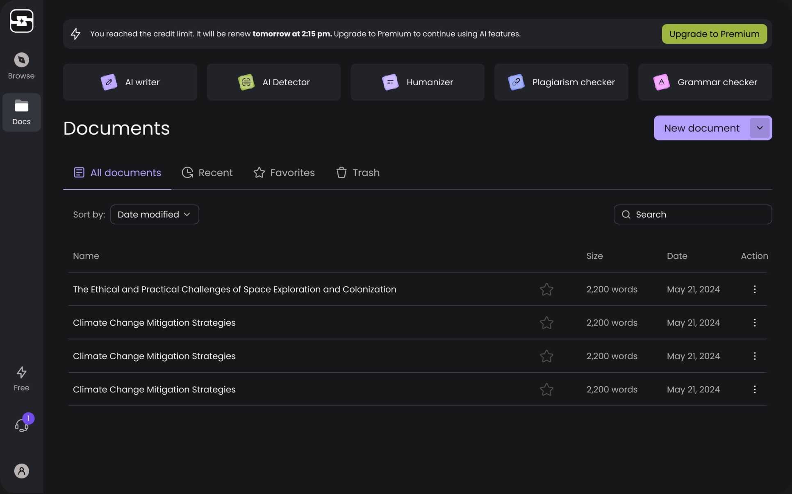The width and height of the screenshot is (792, 494).
Task: Click the Search input field
Action: (x=693, y=214)
